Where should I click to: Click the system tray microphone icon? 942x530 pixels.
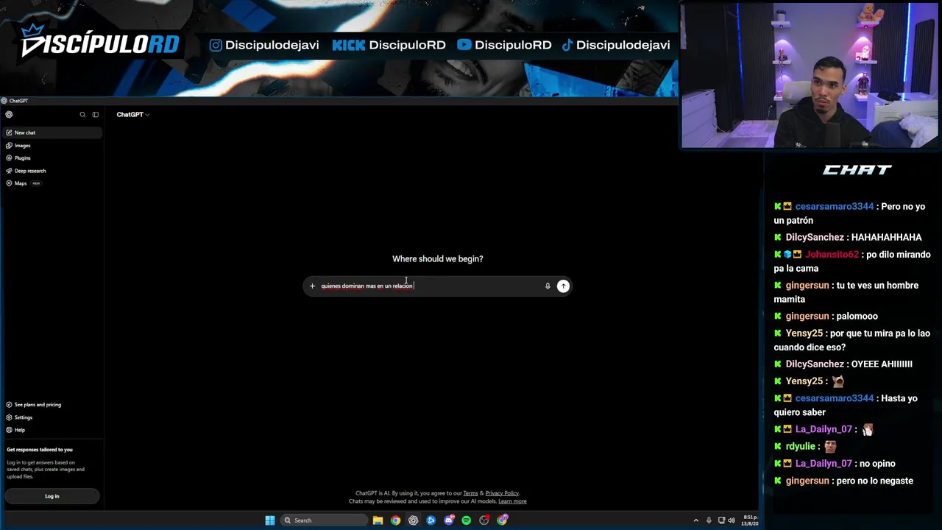[x=709, y=520]
